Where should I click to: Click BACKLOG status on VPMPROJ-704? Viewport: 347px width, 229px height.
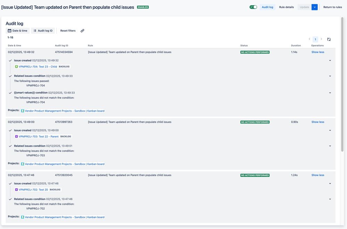[64, 66]
